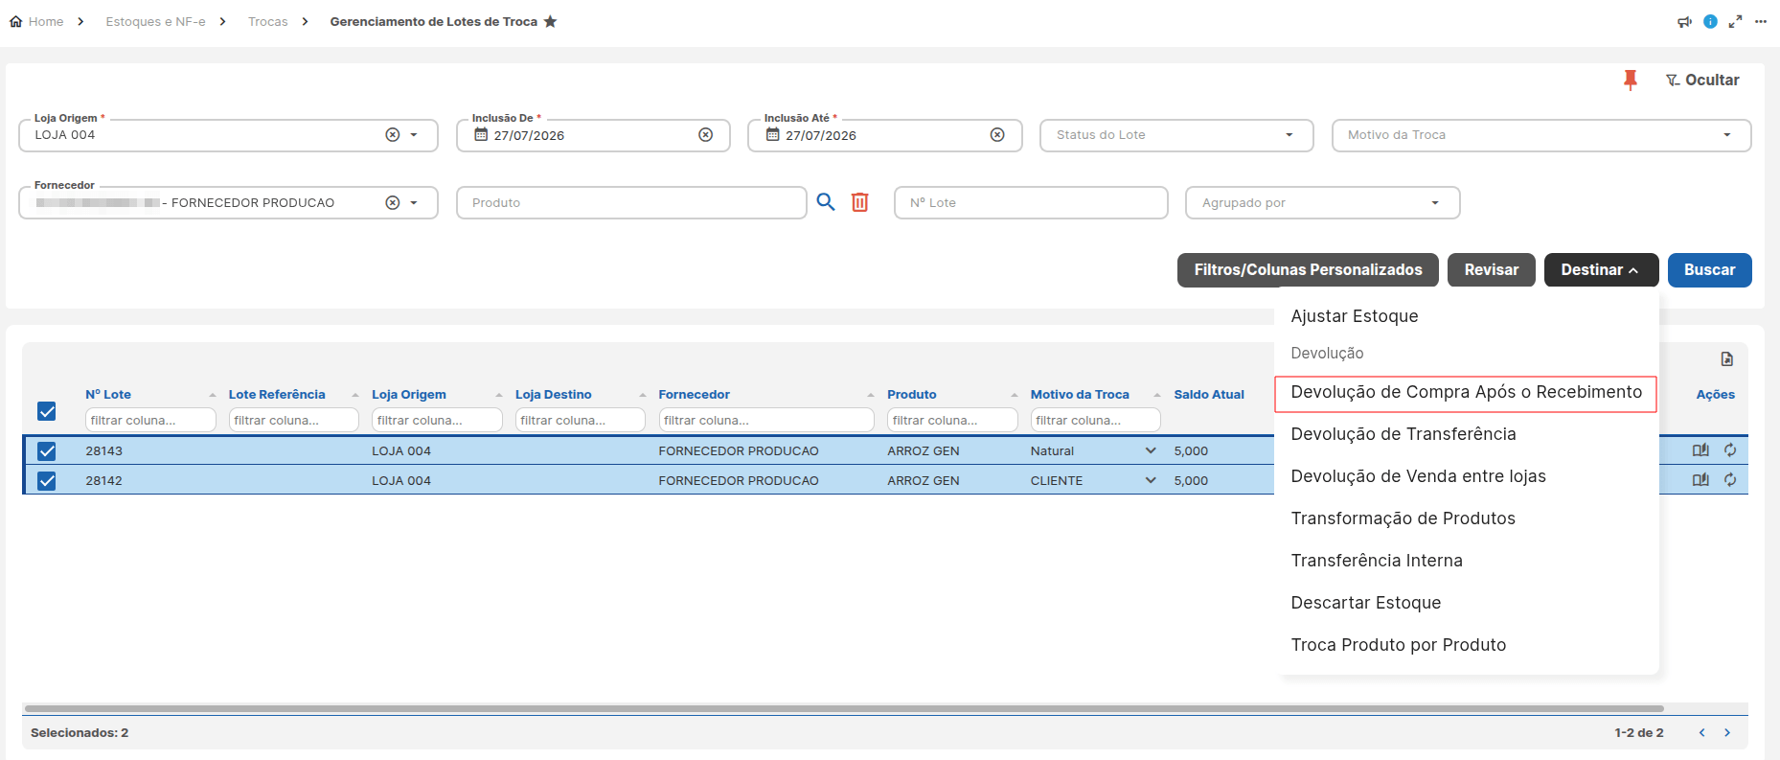Image resolution: width=1780 pixels, height=760 pixels.
Task: Click sort arrow of Nº Lote column
Action: pyautogui.click(x=213, y=395)
